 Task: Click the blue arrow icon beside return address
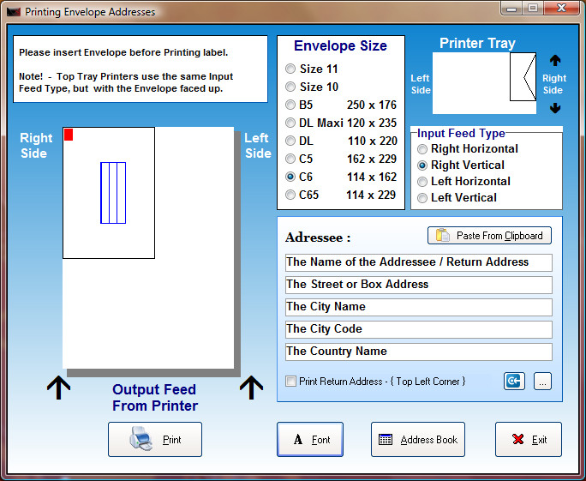pyautogui.click(x=514, y=382)
